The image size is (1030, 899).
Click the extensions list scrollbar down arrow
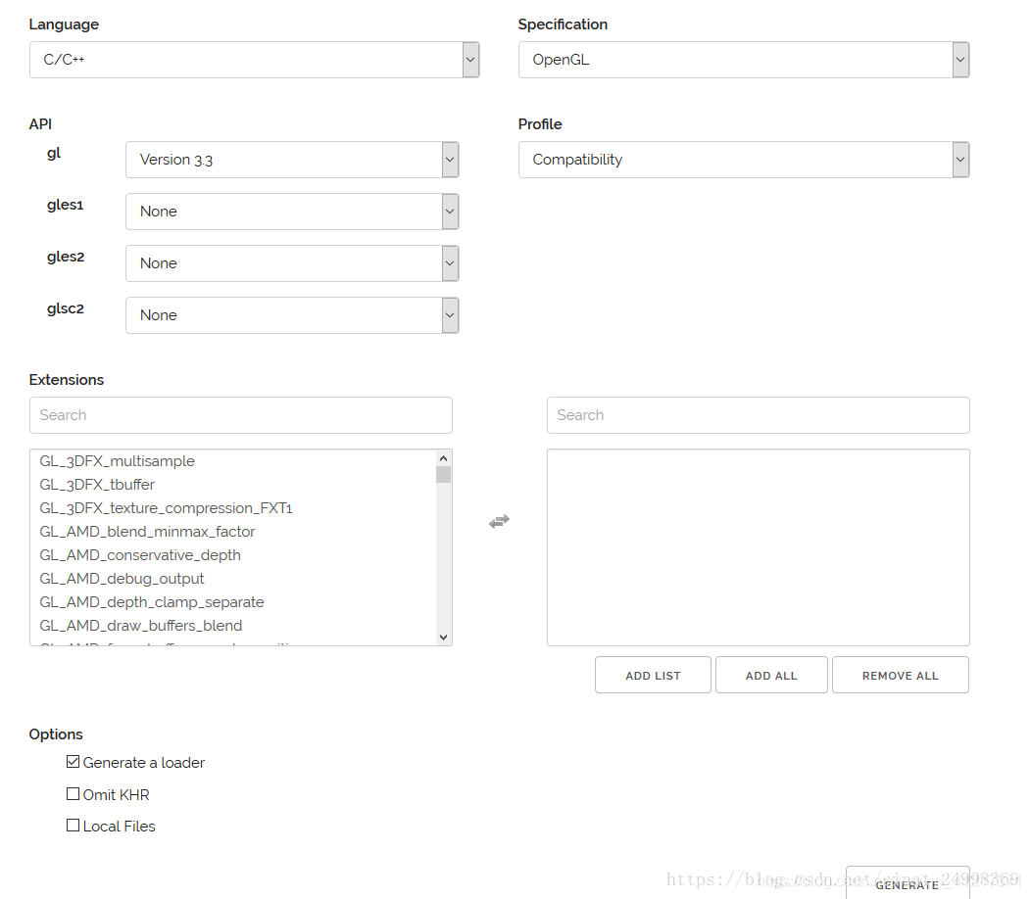pyautogui.click(x=443, y=638)
